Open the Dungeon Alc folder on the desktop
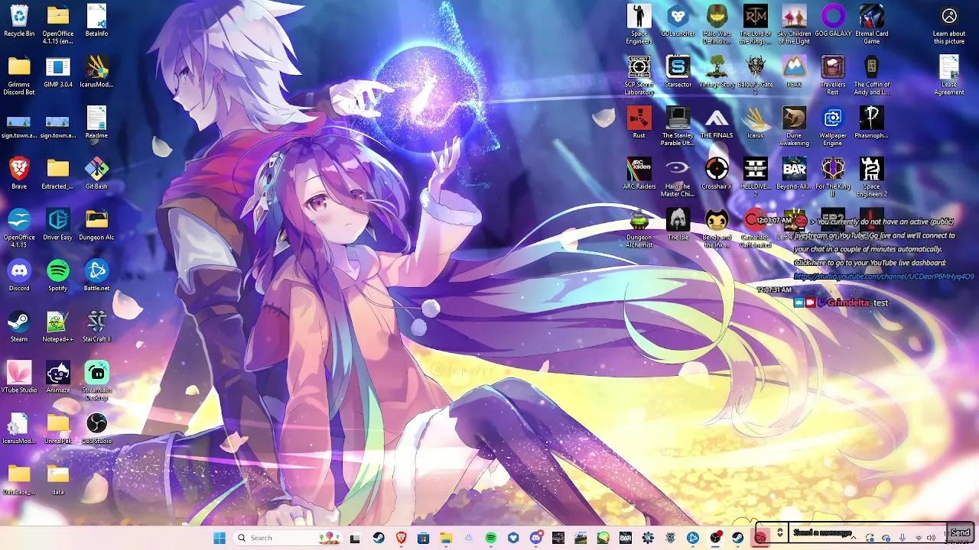 pos(96,225)
